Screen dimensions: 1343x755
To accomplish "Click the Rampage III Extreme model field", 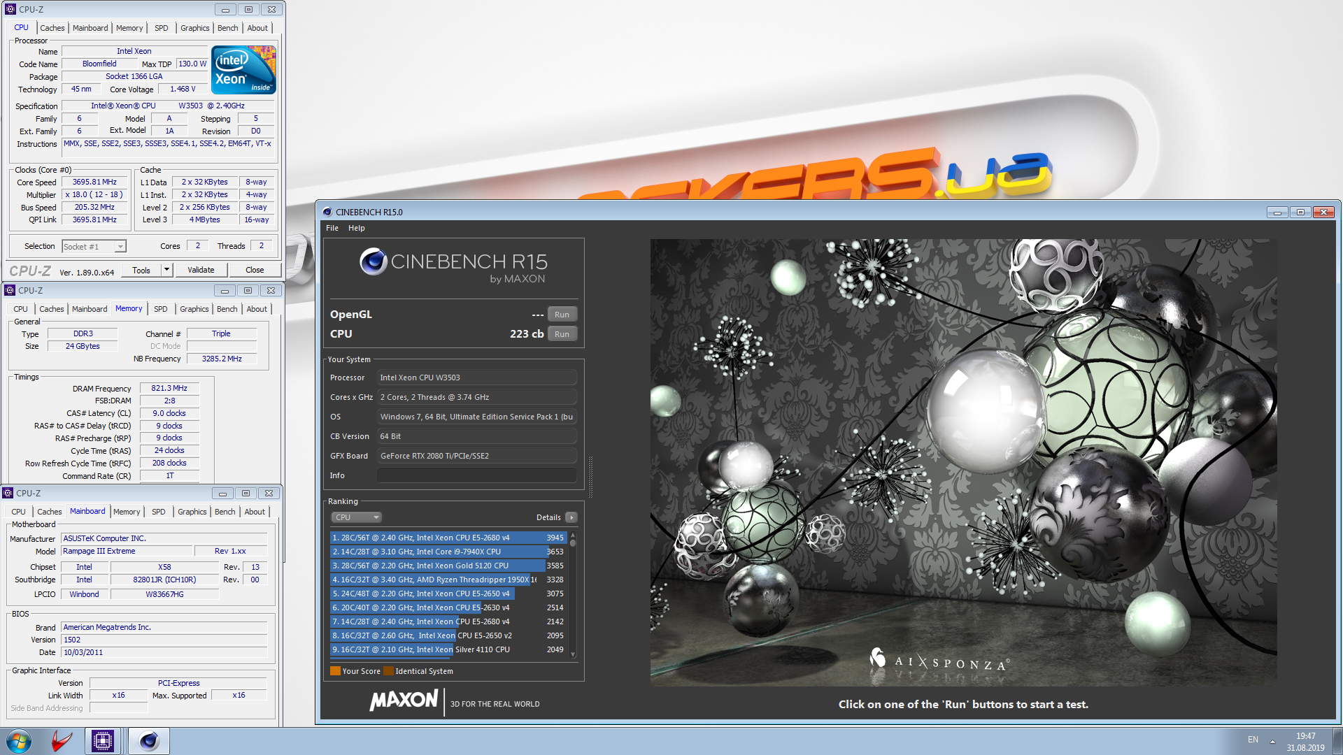I will click(126, 551).
